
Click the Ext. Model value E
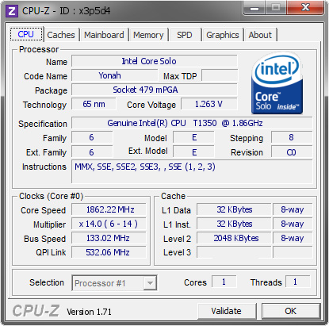(193, 152)
